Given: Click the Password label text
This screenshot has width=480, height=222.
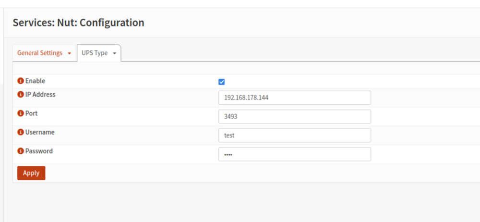Looking at the screenshot, I should [x=39, y=151].
